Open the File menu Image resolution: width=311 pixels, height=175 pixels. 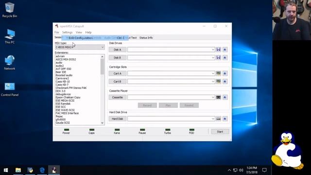pos(57,33)
